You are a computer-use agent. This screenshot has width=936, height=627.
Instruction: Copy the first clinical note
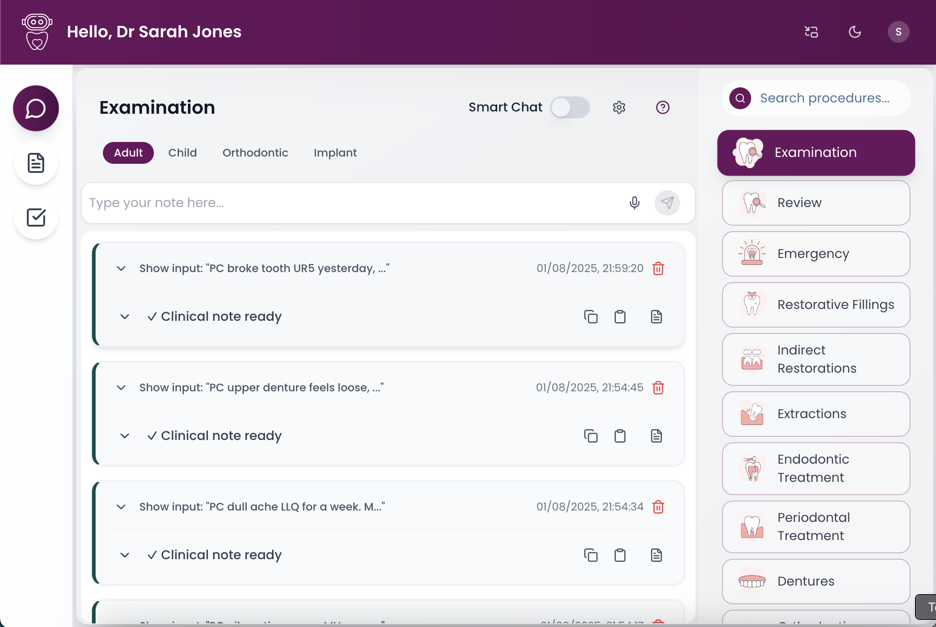coord(590,316)
